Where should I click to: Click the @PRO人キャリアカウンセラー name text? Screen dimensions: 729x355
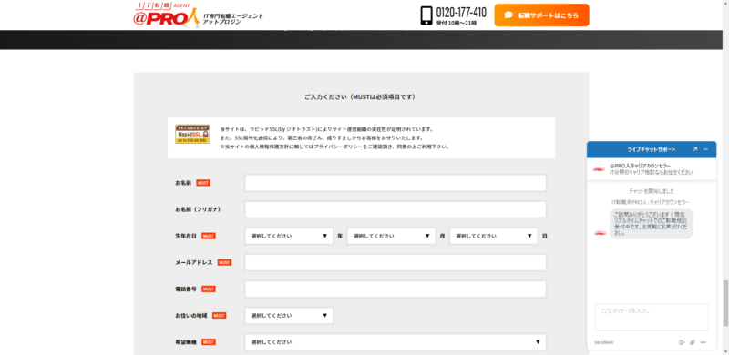click(641, 166)
